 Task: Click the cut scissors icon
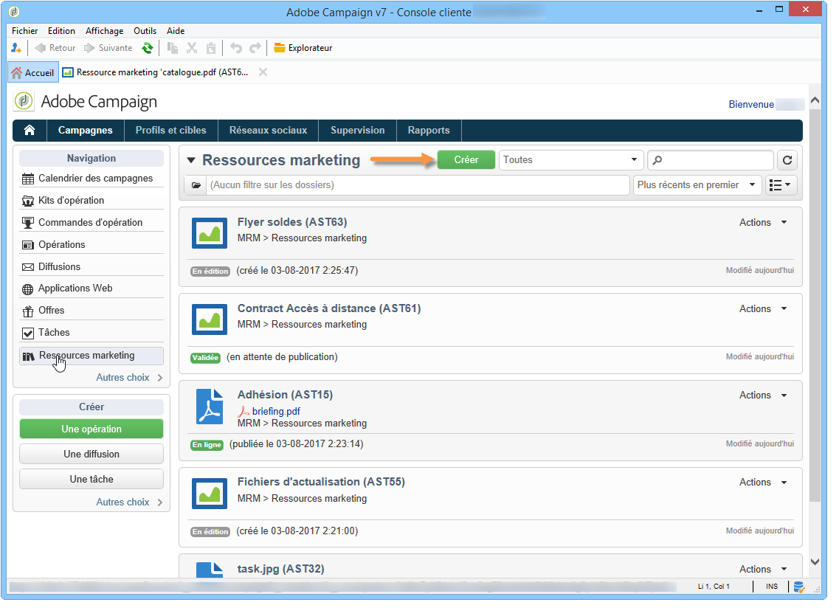click(192, 48)
